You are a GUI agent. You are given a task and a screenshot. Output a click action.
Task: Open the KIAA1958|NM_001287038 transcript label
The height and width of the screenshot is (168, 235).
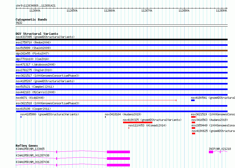pos(32,155)
